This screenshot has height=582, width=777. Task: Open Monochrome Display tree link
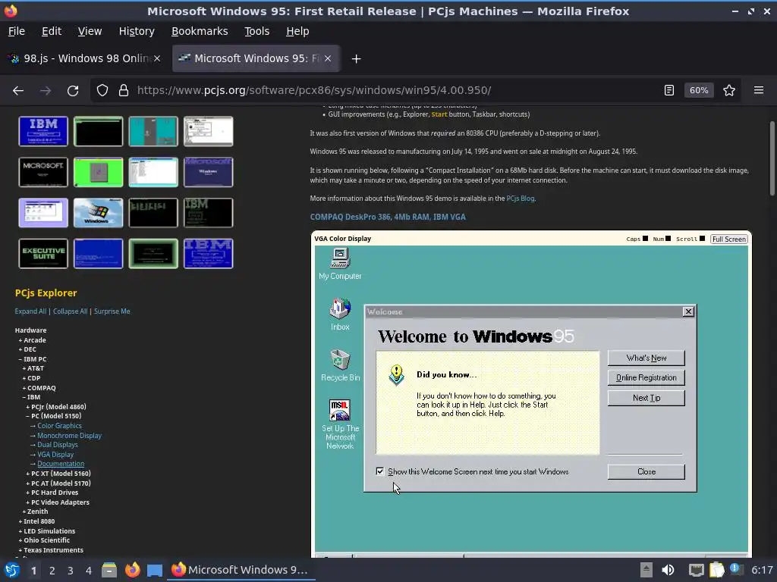click(69, 436)
